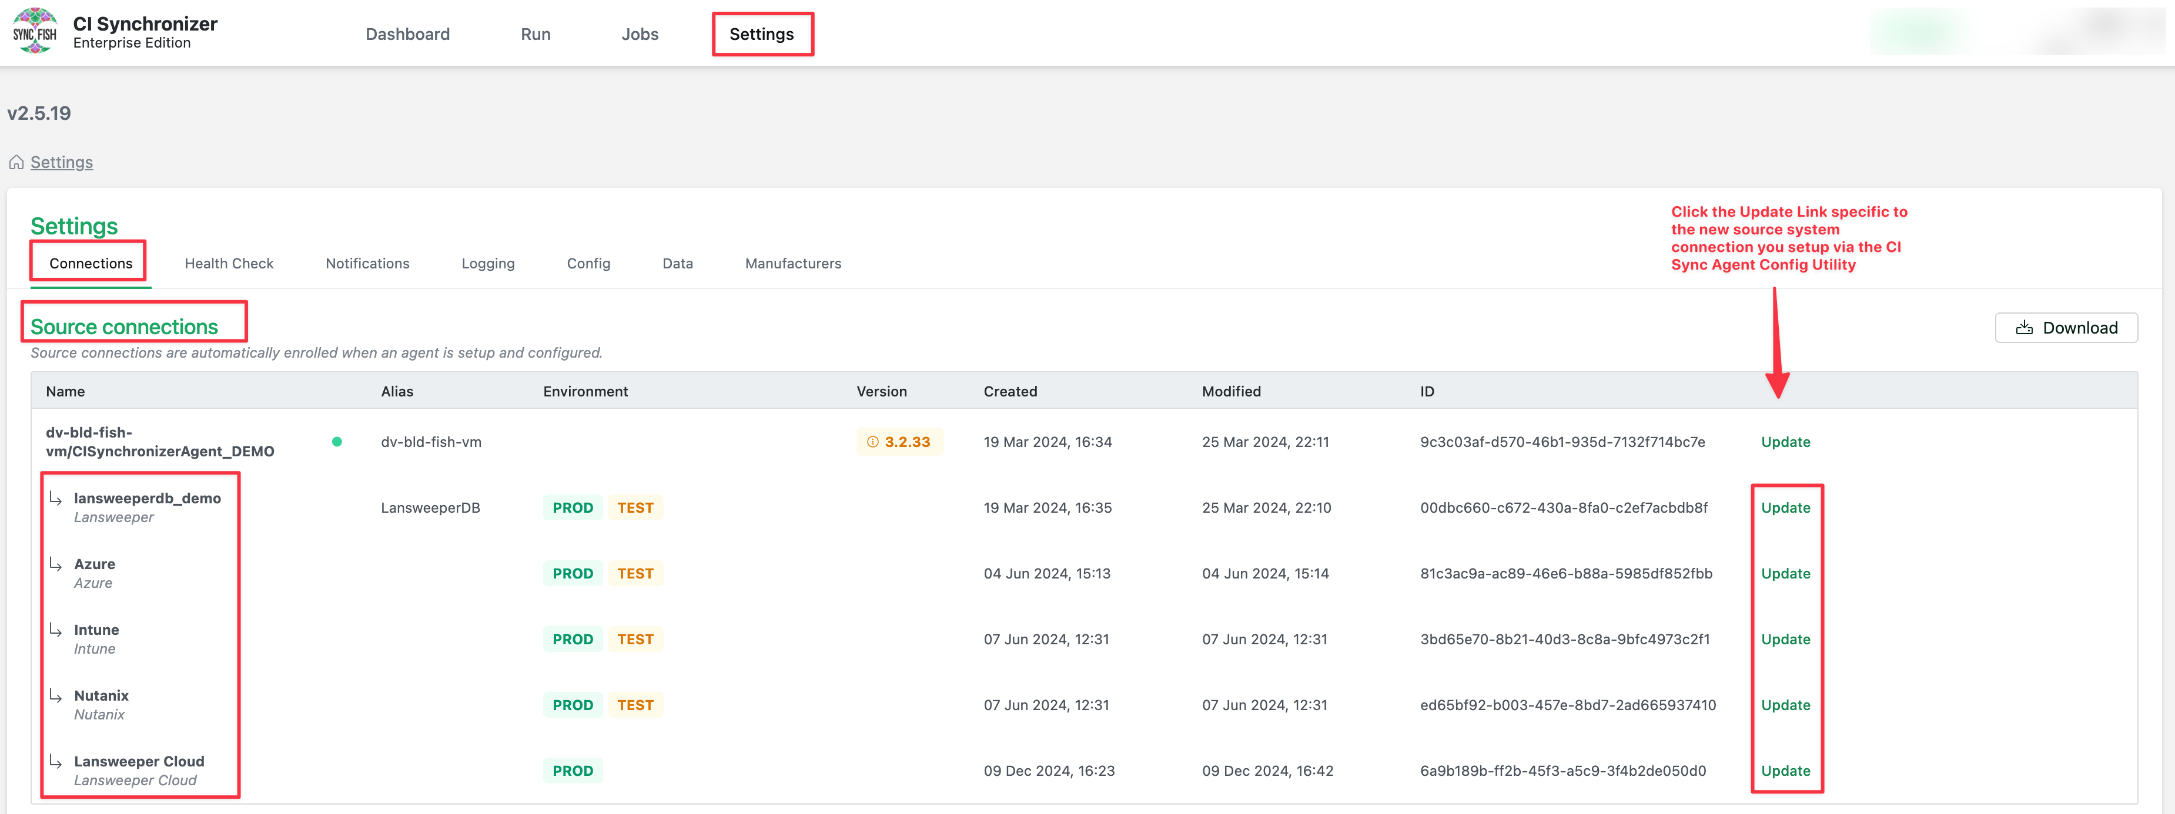Switch to the Connections tab
The height and width of the screenshot is (814, 2175).
pyautogui.click(x=91, y=263)
